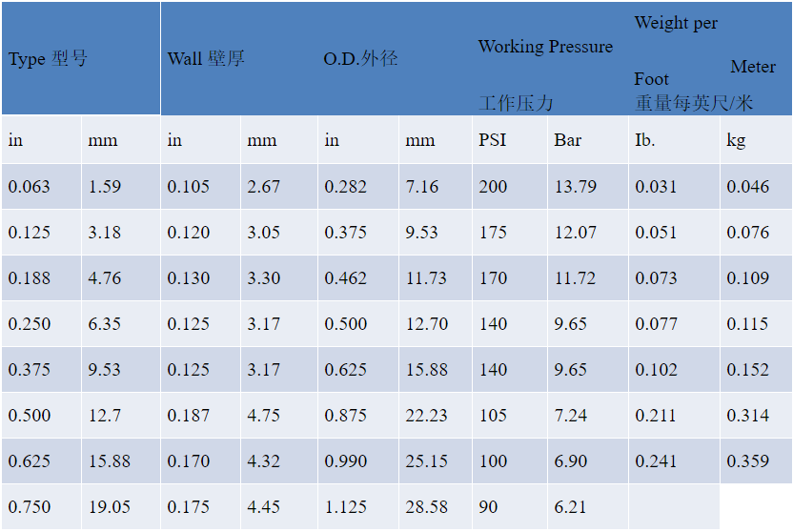Click the 0.063 type cell
This screenshot has width=793, height=532.
[30, 187]
